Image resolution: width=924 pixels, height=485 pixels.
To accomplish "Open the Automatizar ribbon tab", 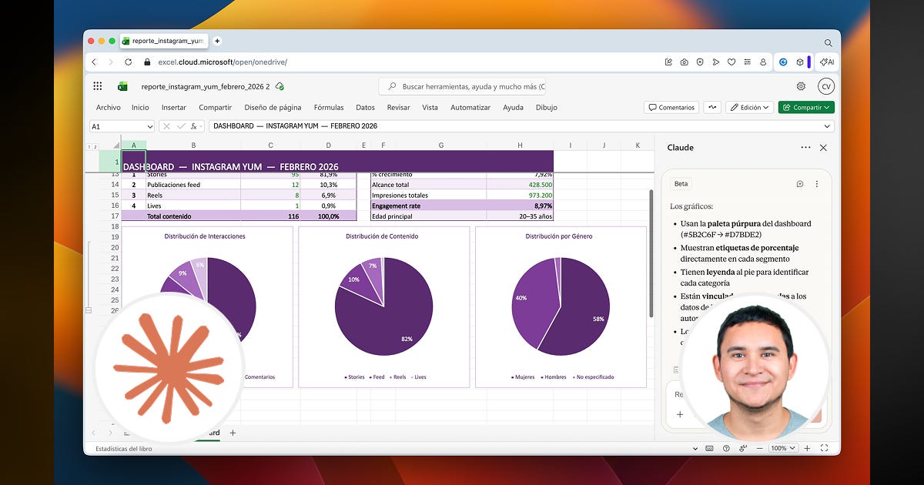I will coord(470,108).
